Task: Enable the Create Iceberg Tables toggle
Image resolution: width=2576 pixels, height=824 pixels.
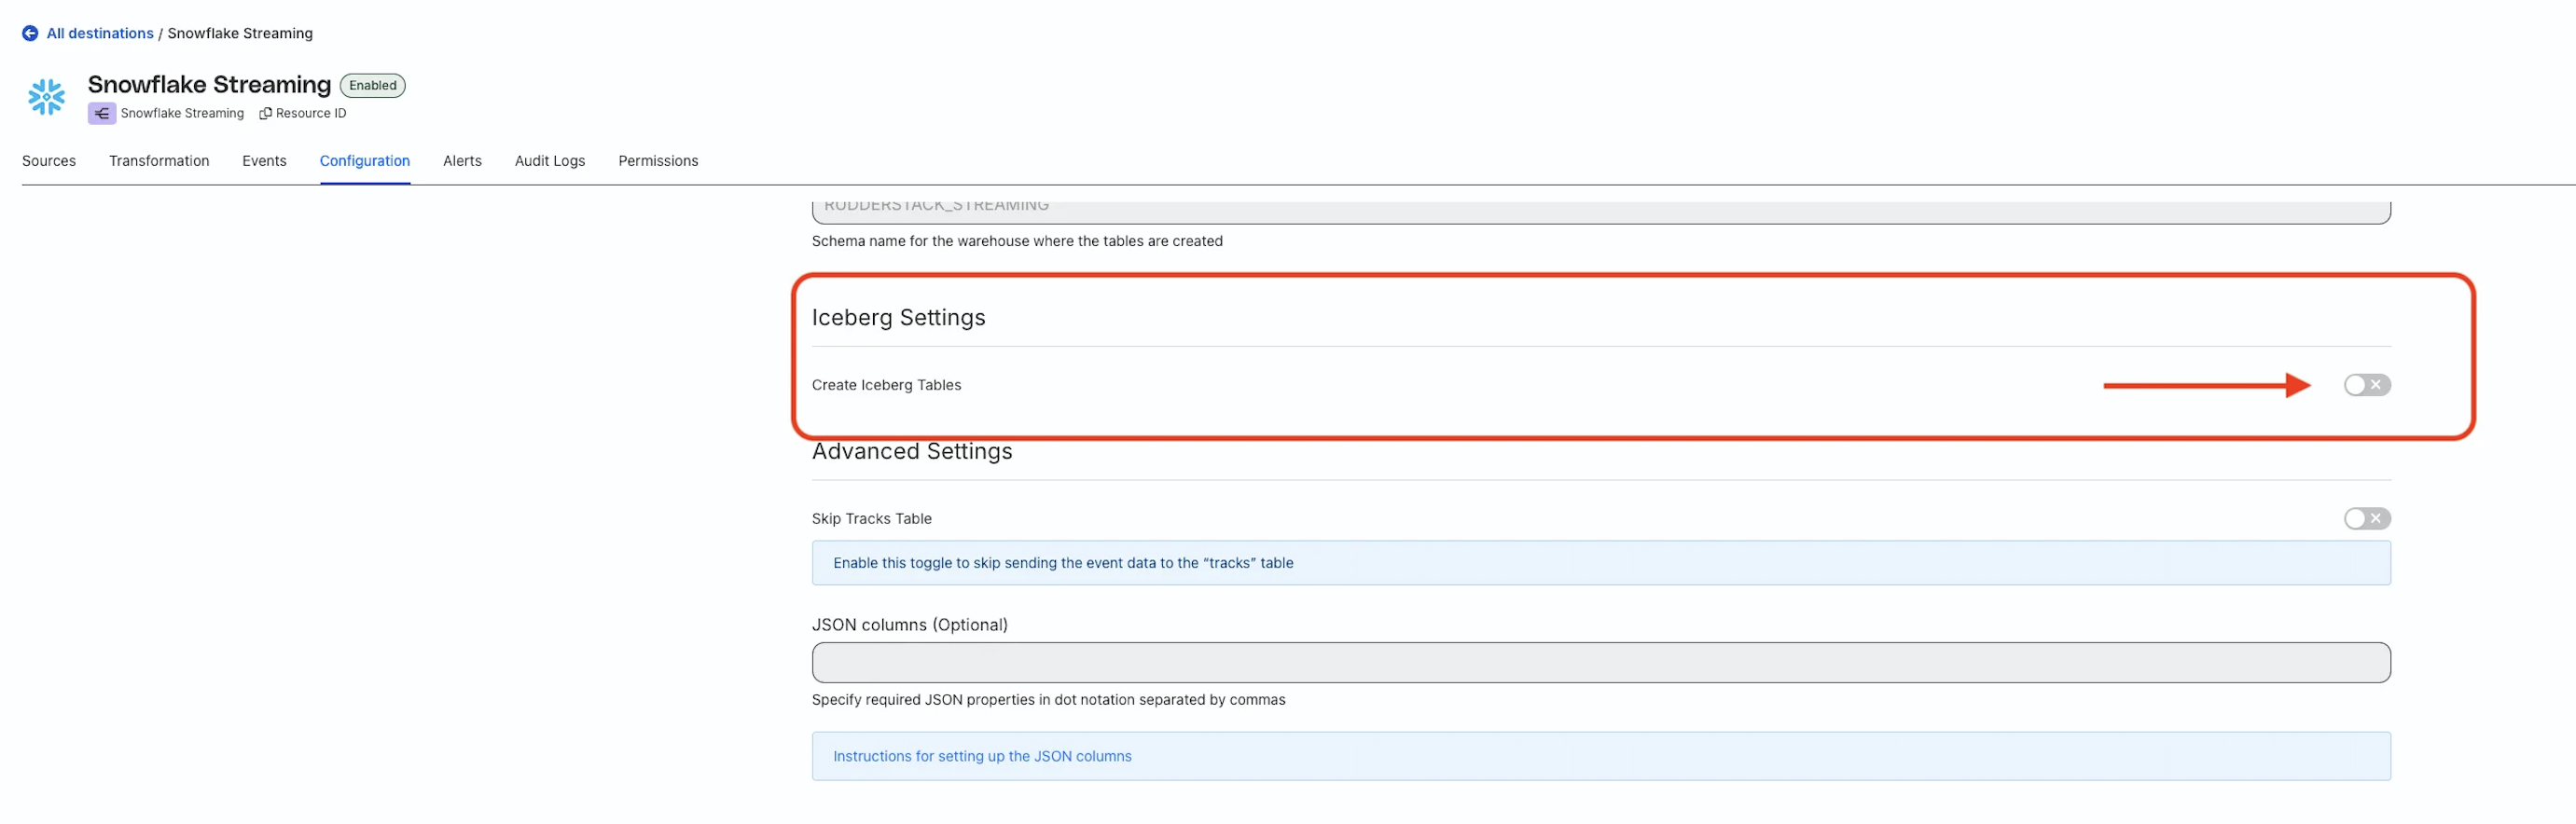Action: coord(2366,385)
